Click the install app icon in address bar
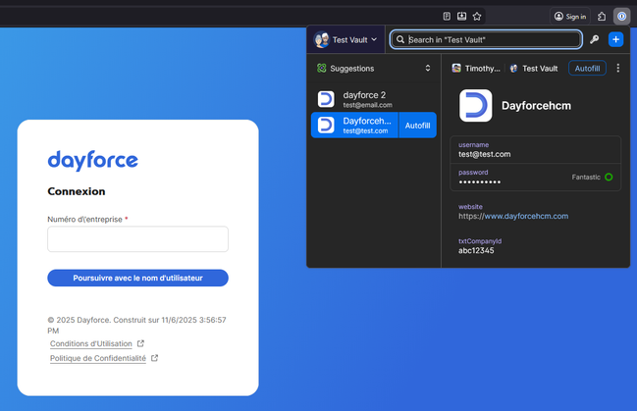This screenshot has width=637, height=411. (x=461, y=17)
